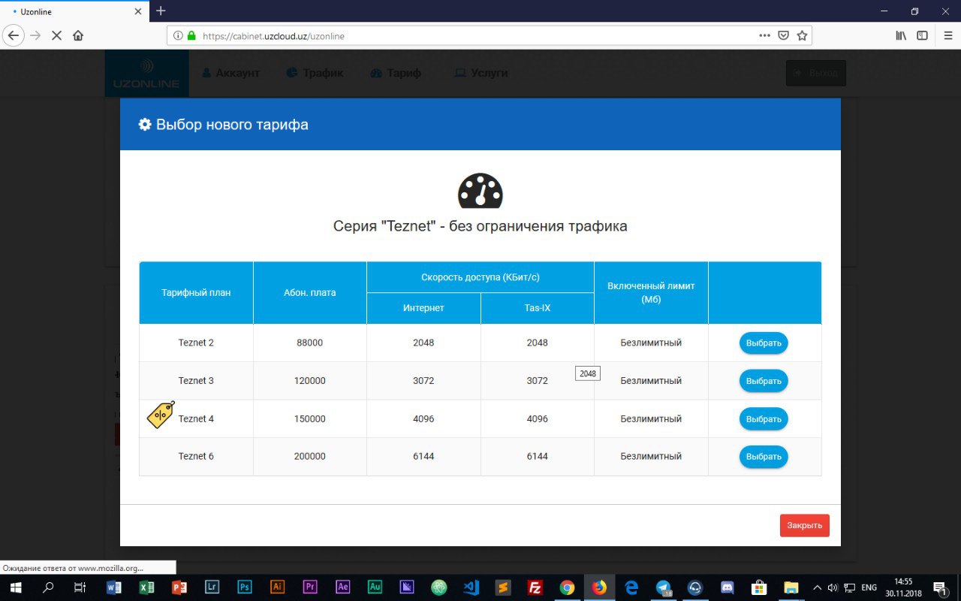Open Task View on the taskbar
The height and width of the screenshot is (601, 961).
click(x=80, y=587)
